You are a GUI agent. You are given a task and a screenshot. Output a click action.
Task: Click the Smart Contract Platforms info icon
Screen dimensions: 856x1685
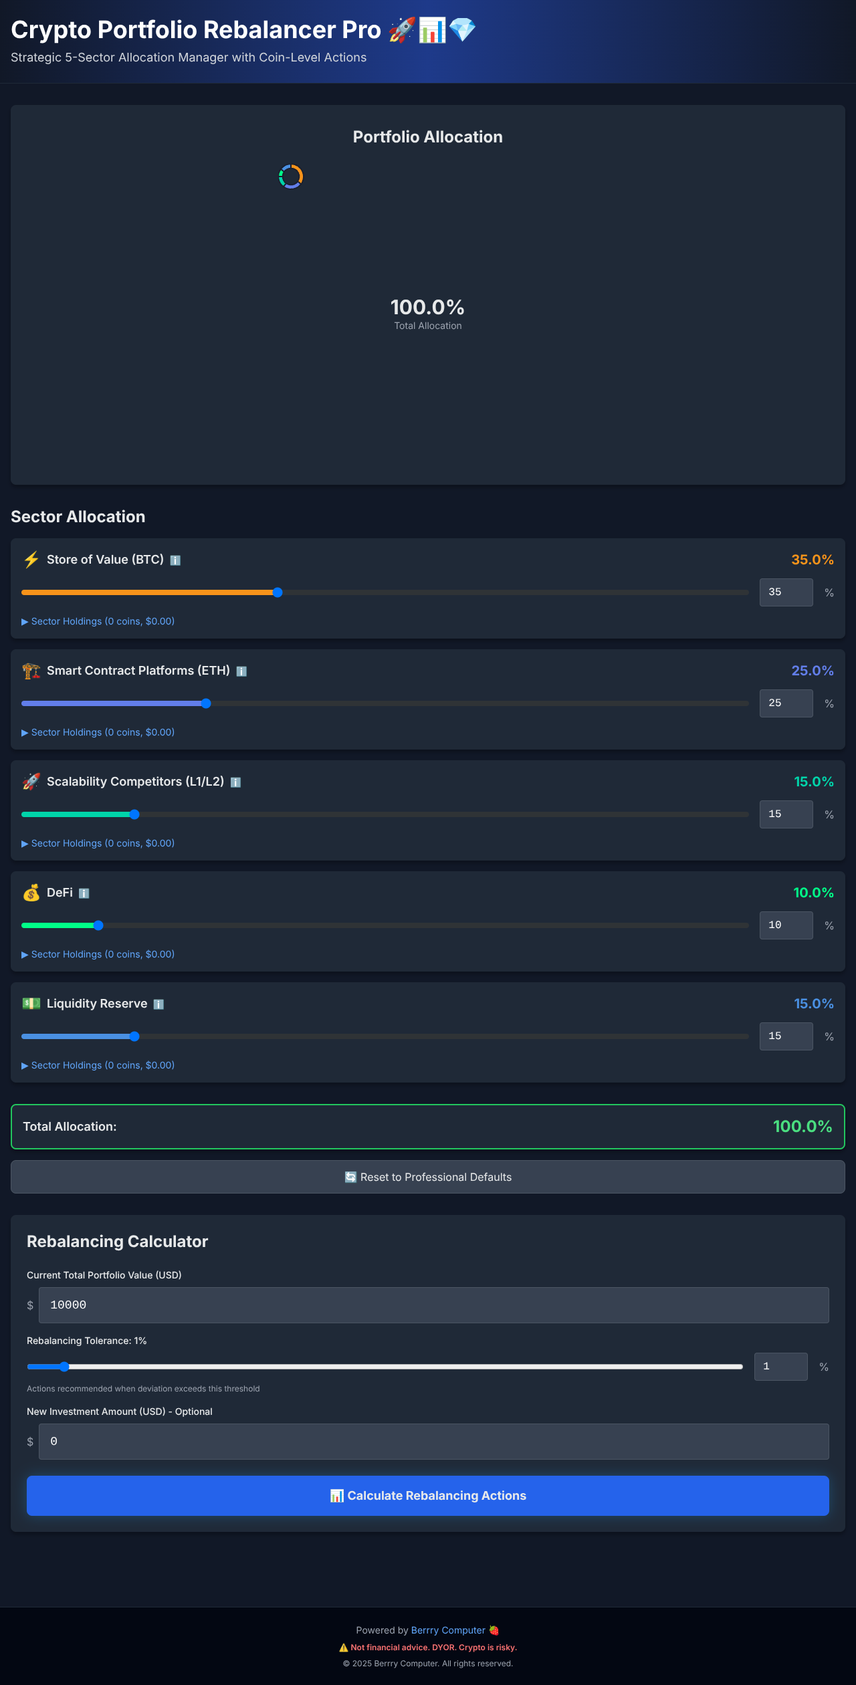pos(242,671)
